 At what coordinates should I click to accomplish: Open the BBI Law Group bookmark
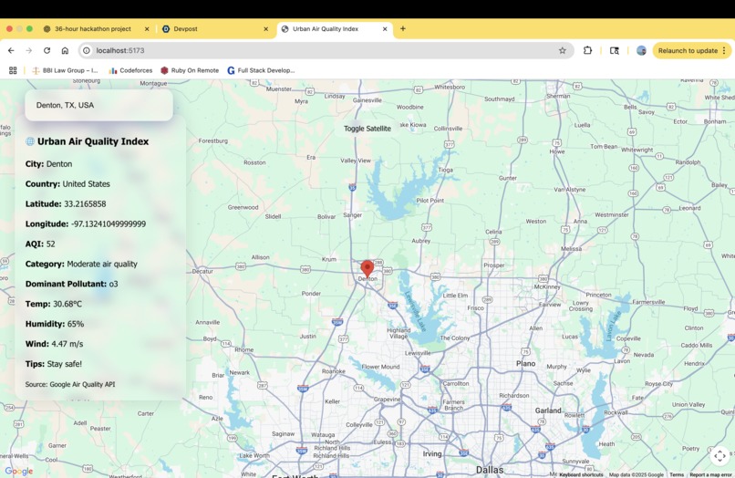[x=65, y=70]
